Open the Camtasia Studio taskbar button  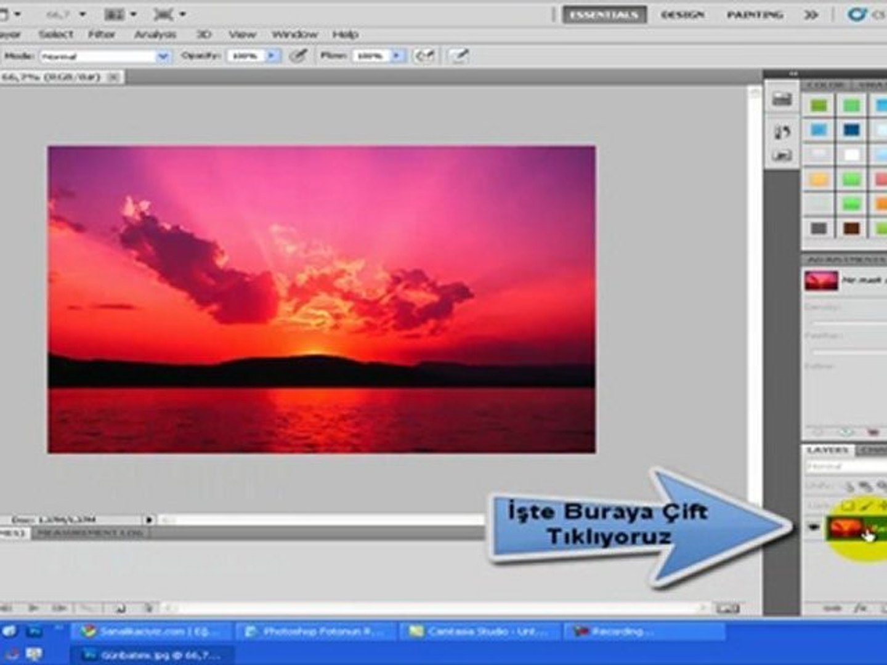482,631
